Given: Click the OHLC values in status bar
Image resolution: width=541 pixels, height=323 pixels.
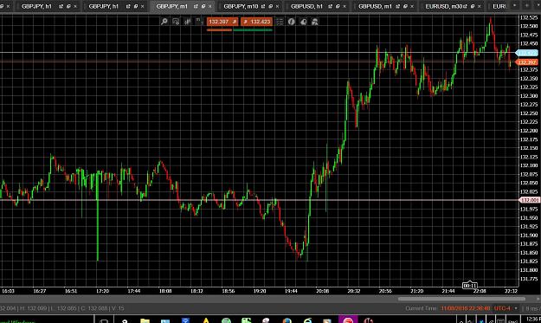Looking at the screenshot, I should pyautogui.click(x=62, y=308).
